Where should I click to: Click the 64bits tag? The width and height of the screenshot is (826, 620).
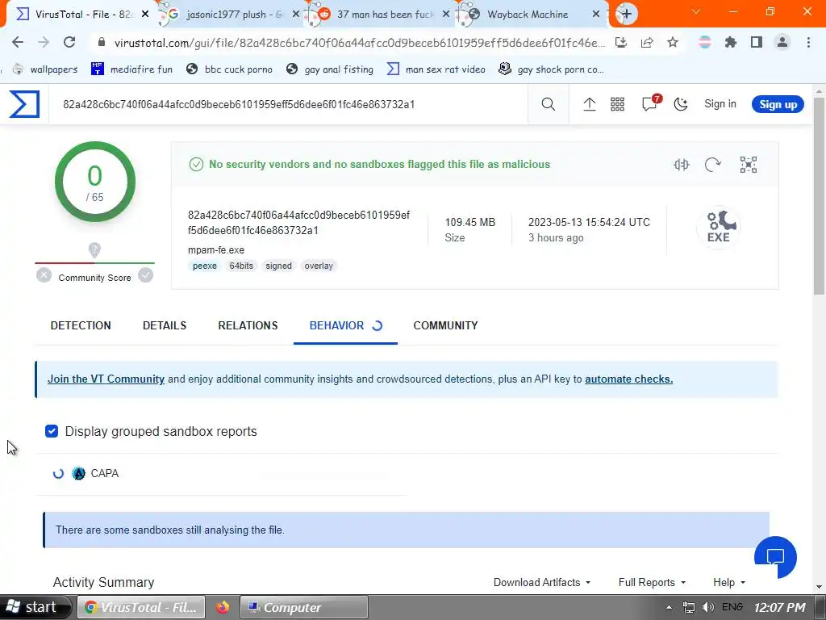click(x=241, y=266)
